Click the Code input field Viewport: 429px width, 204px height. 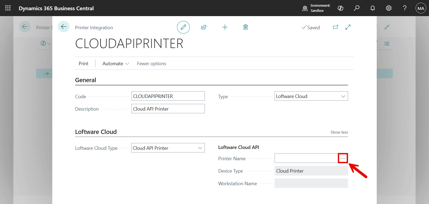(168, 96)
